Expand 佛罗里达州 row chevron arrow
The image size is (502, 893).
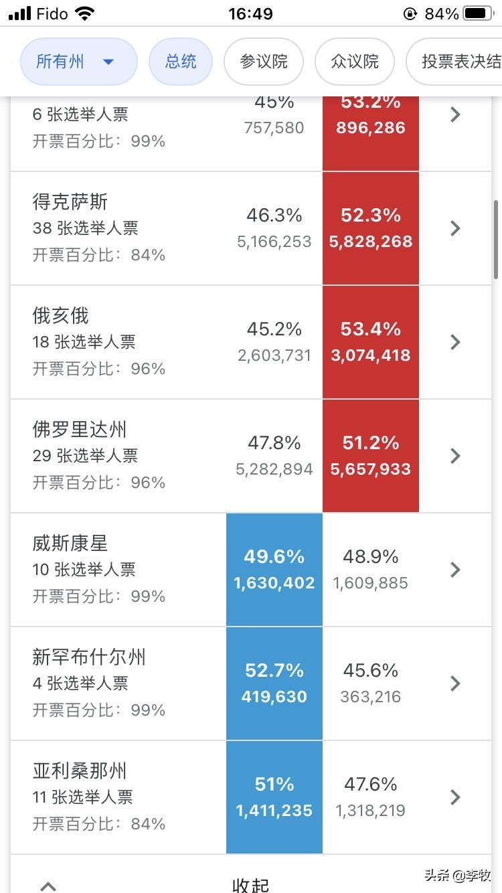(x=455, y=456)
